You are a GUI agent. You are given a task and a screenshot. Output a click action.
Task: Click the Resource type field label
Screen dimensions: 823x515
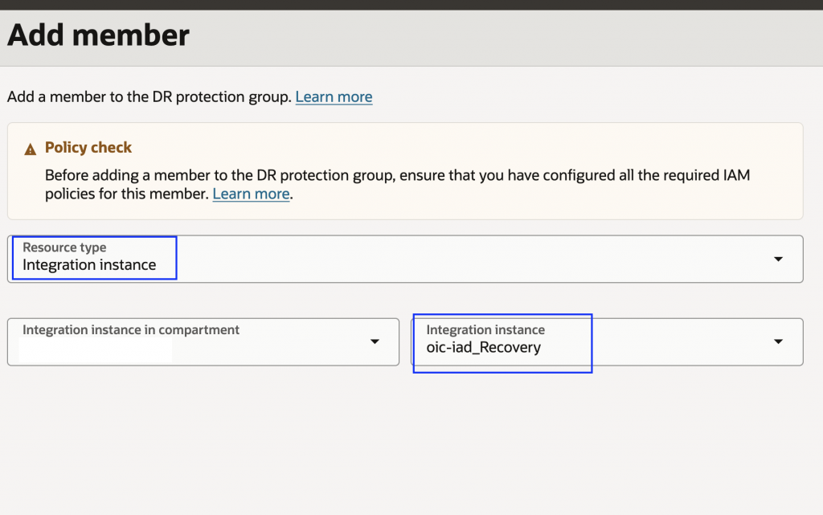pyautogui.click(x=64, y=247)
